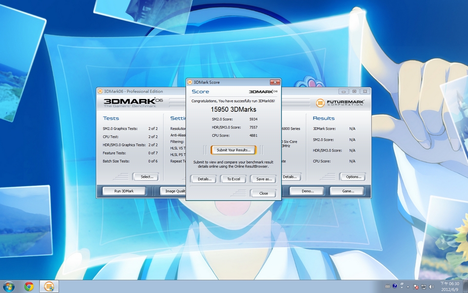This screenshot has height=293, width=468.
Task: Open volume speaker tray icon
Action: [431, 287]
